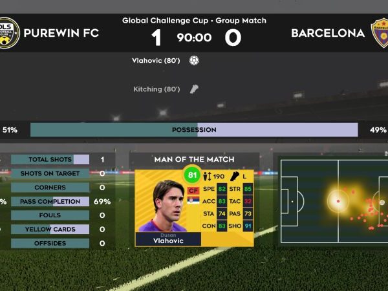Select the TOTAL SHOTS stat bar

pyautogui.click(x=50, y=159)
